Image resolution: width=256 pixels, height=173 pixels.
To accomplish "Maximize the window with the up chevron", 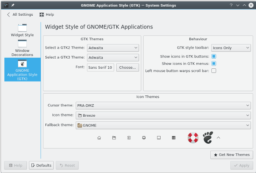I will [x=244, y=5].
